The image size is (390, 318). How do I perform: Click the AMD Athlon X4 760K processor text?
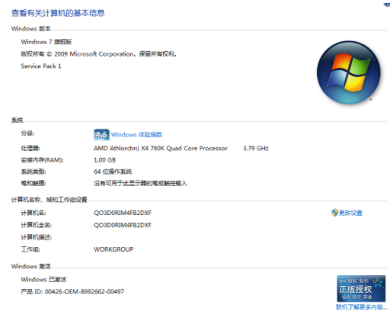161,148
